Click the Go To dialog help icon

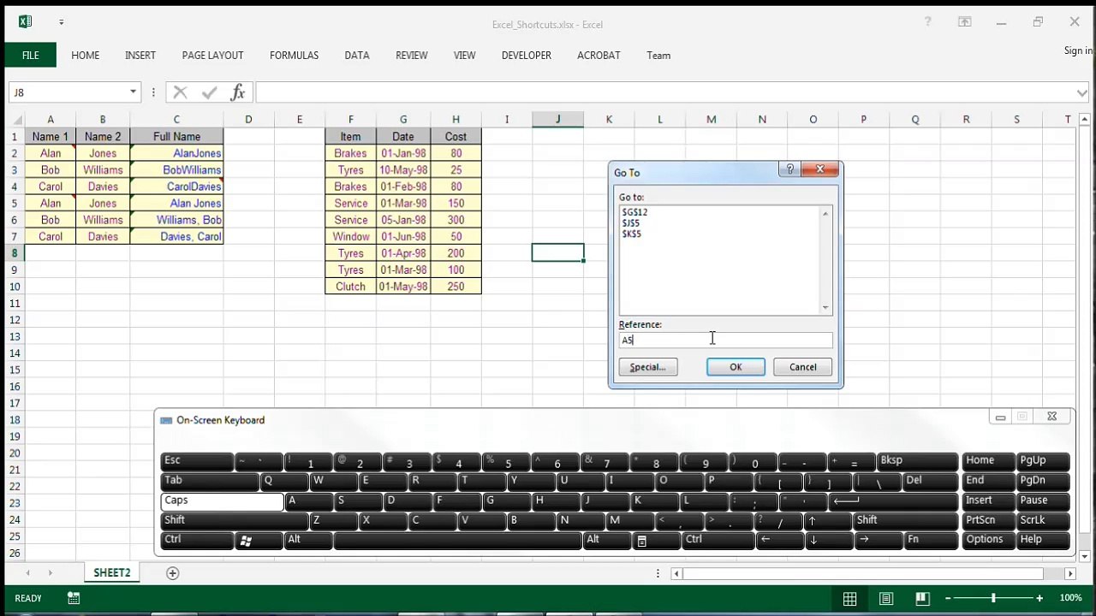[789, 169]
